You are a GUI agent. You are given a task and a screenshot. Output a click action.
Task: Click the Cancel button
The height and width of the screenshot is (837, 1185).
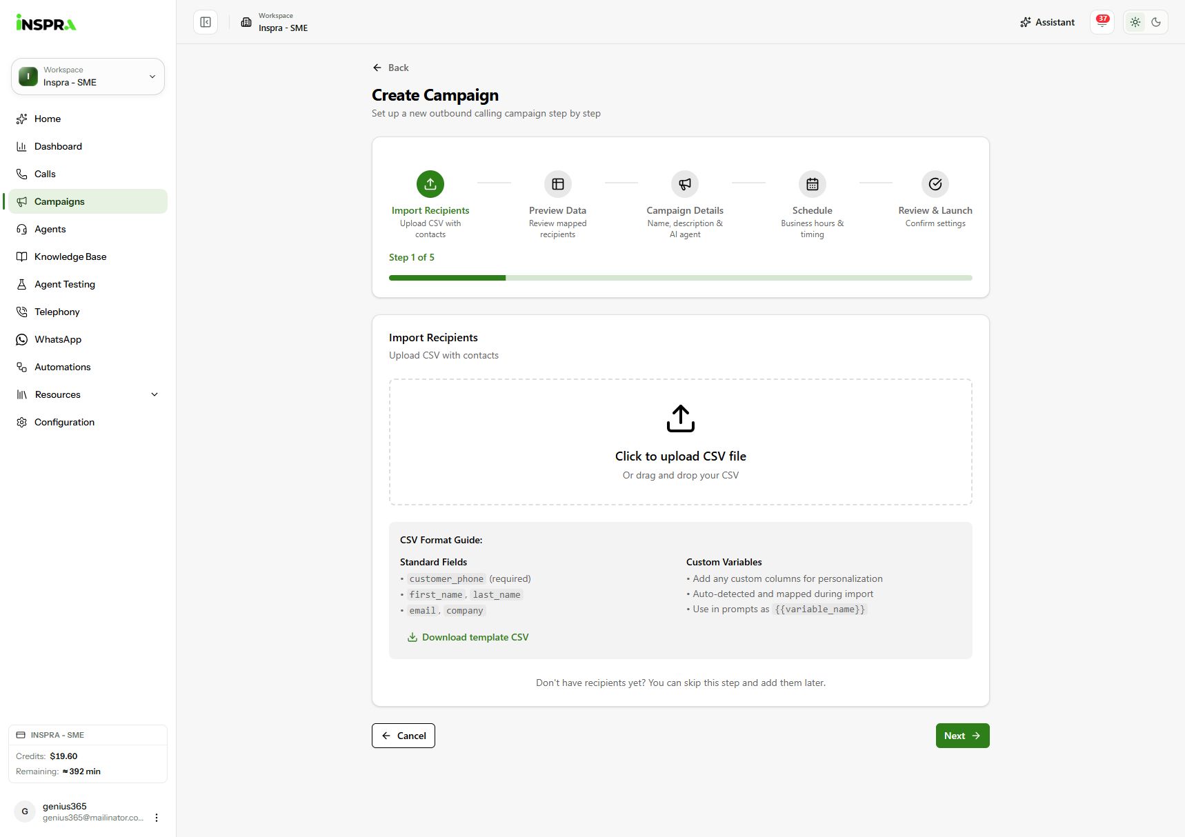point(404,736)
